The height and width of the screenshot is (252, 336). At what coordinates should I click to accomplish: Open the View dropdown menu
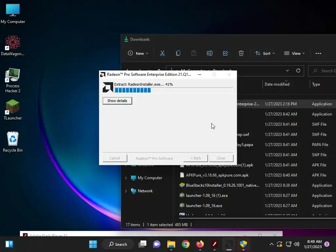[294, 53]
